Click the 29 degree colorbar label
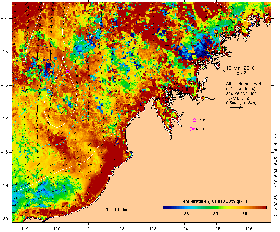This screenshot has height=232, width=280. point(216,214)
